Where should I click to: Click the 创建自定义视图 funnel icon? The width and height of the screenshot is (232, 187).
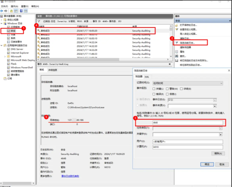click(177, 30)
